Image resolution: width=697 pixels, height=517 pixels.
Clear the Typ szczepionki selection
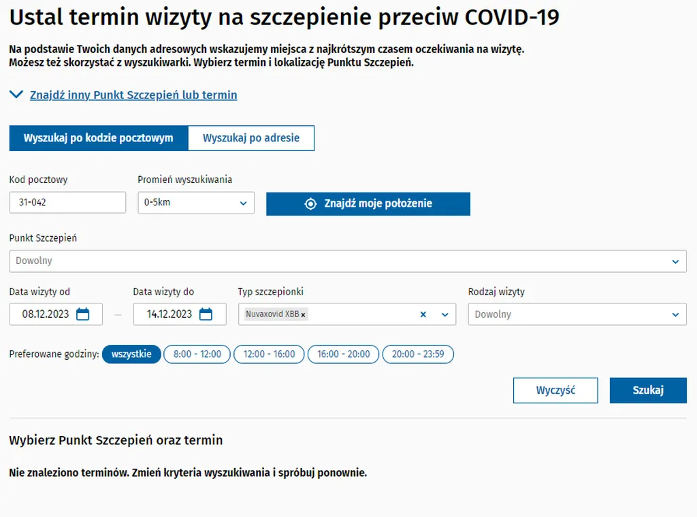[x=423, y=314]
